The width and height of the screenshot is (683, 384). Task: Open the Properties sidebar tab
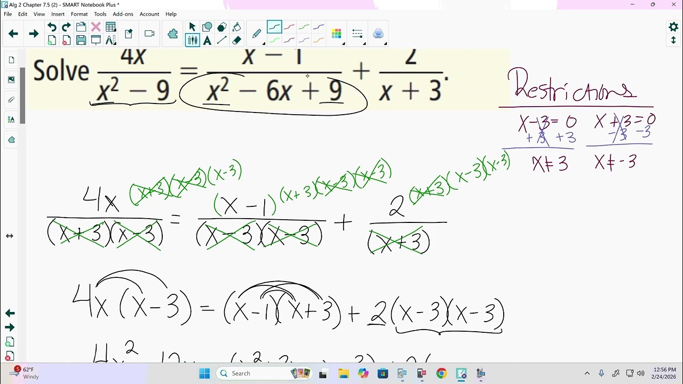click(11, 120)
